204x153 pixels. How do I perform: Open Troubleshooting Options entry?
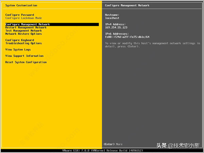[23, 43]
